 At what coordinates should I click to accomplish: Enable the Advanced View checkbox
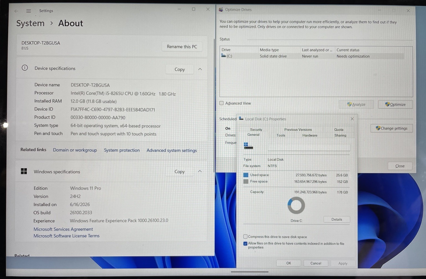click(x=222, y=103)
